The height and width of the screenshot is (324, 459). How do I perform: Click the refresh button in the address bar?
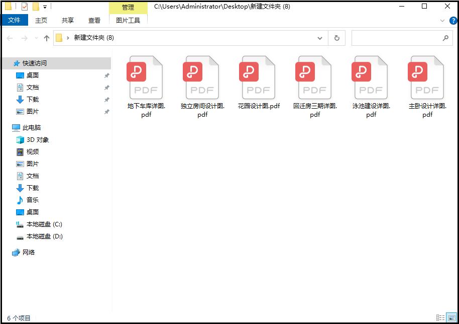click(x=336, y=38)
